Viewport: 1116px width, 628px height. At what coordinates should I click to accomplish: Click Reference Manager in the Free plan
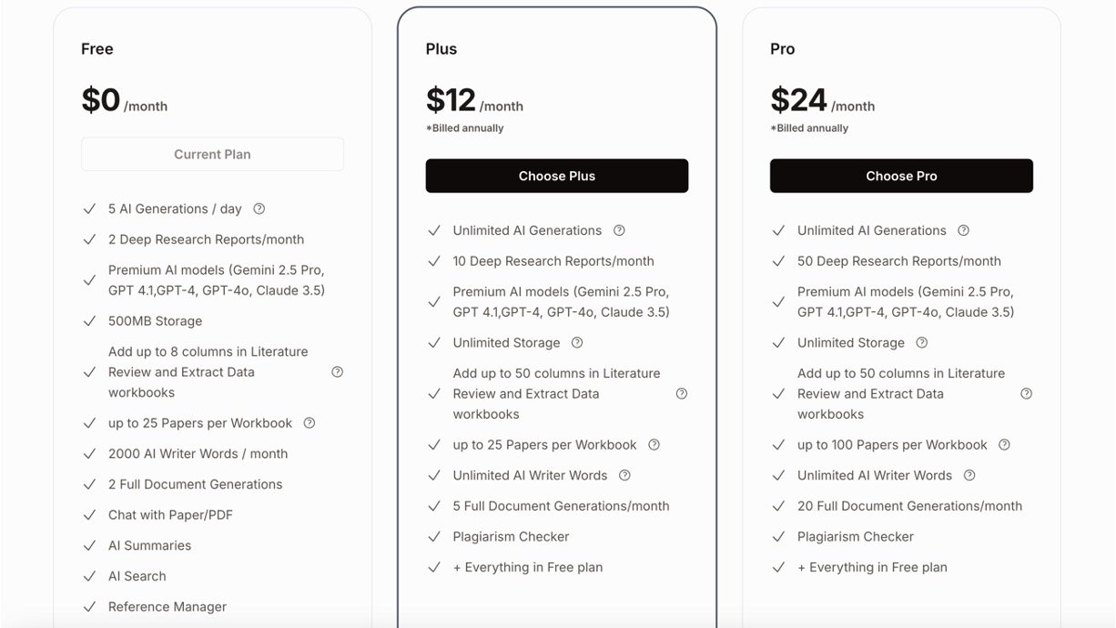[167, 607]
